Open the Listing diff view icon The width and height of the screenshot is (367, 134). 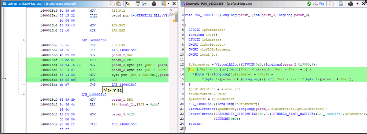(144, 4)
